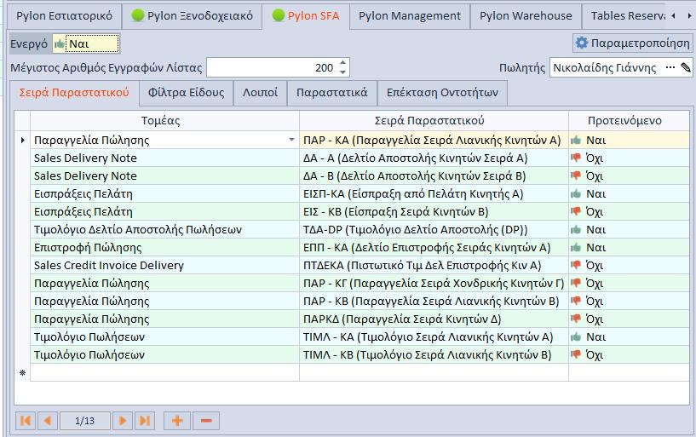
Task: Select ΤΙΜΛ - ΚΒ series cell
Action: click(434, 354)
